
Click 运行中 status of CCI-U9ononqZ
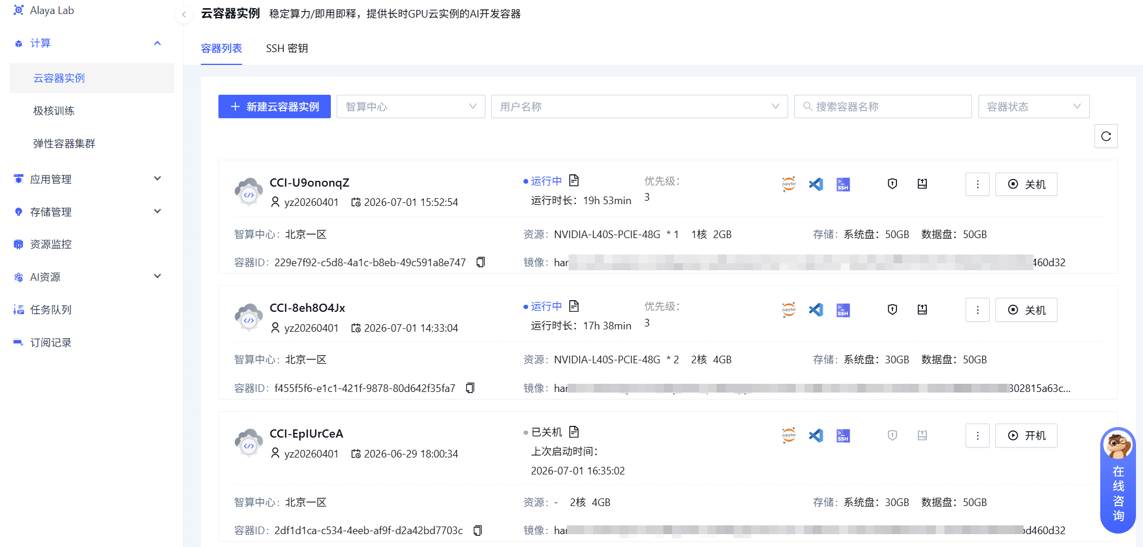tap(546, 181)
